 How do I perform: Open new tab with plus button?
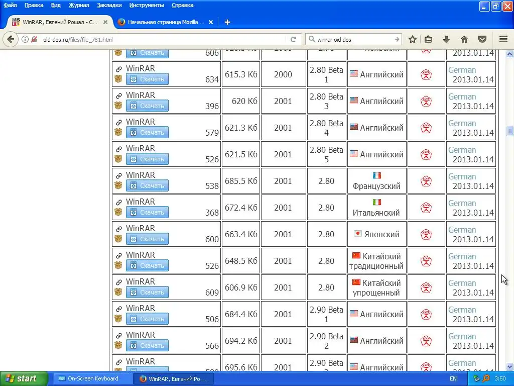click(x=227, y=22)
